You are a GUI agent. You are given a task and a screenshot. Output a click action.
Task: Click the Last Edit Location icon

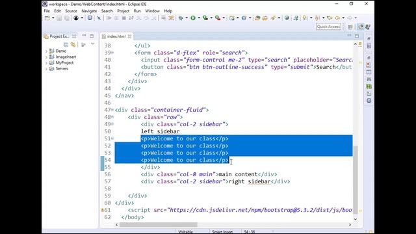(x=330, y=18)
